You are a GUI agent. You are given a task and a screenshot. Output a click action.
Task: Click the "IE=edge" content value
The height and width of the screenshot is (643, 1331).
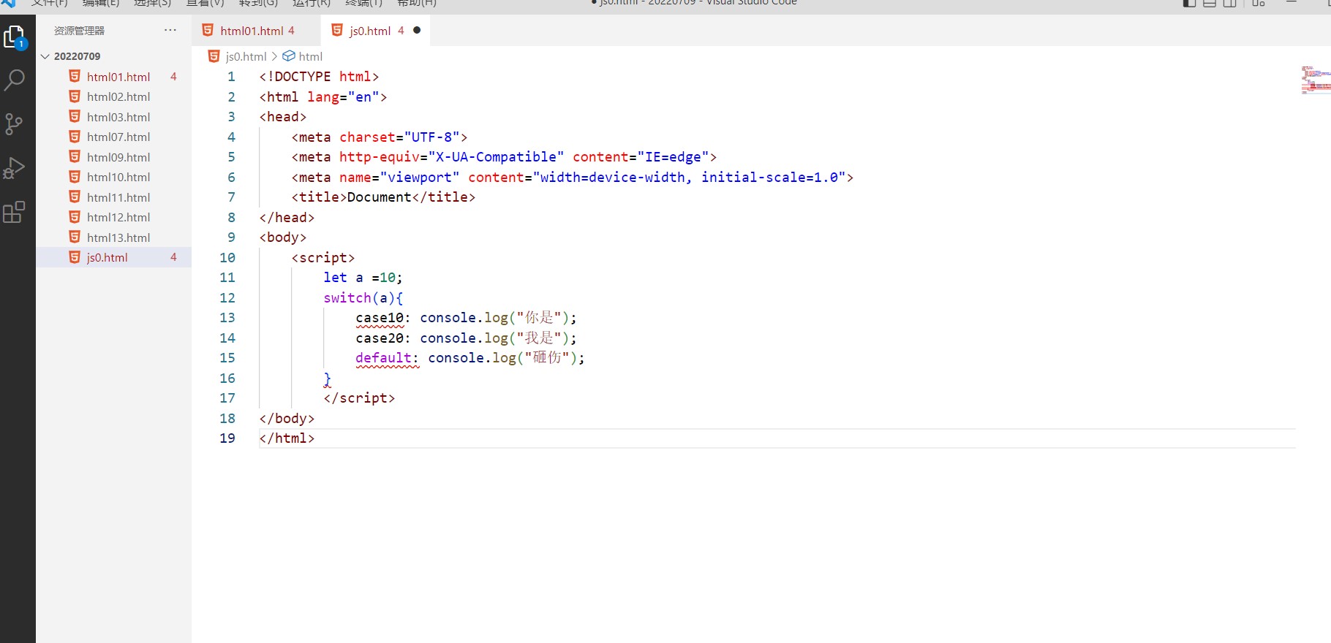tap(673, 157)
